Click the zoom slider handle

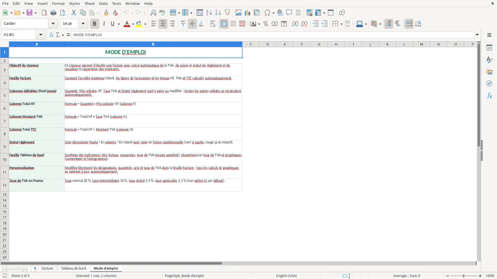464,276
